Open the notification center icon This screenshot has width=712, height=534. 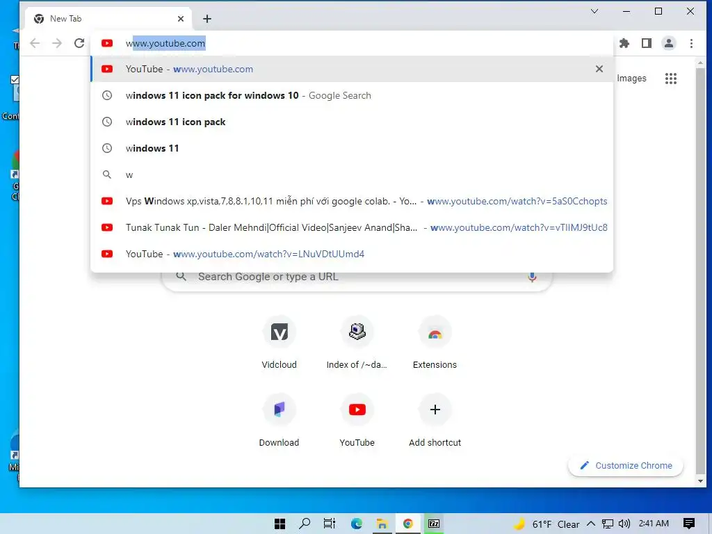click(689, 524)
